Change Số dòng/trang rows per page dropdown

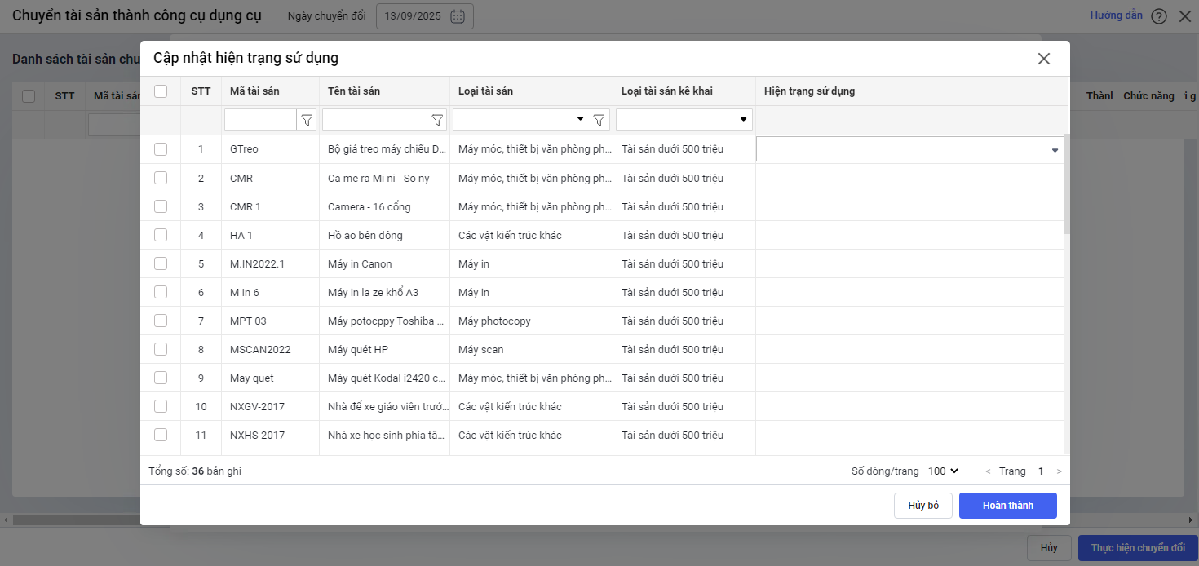[944, 471]
